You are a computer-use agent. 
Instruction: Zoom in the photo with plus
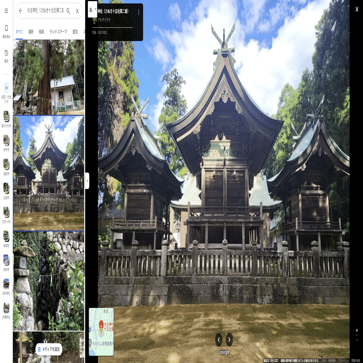click(x=357, y=330)
